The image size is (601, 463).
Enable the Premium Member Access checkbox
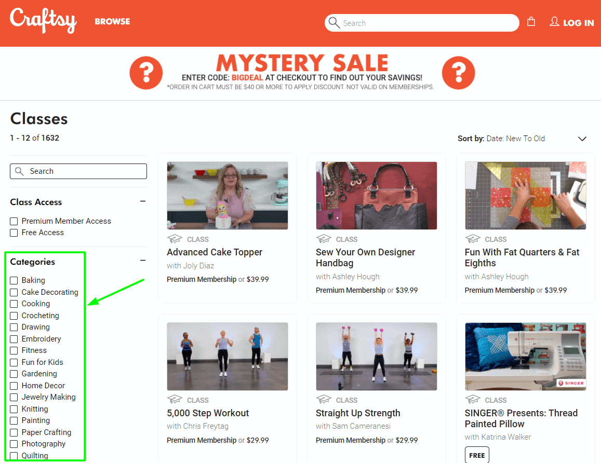click(x=14, y=221)
